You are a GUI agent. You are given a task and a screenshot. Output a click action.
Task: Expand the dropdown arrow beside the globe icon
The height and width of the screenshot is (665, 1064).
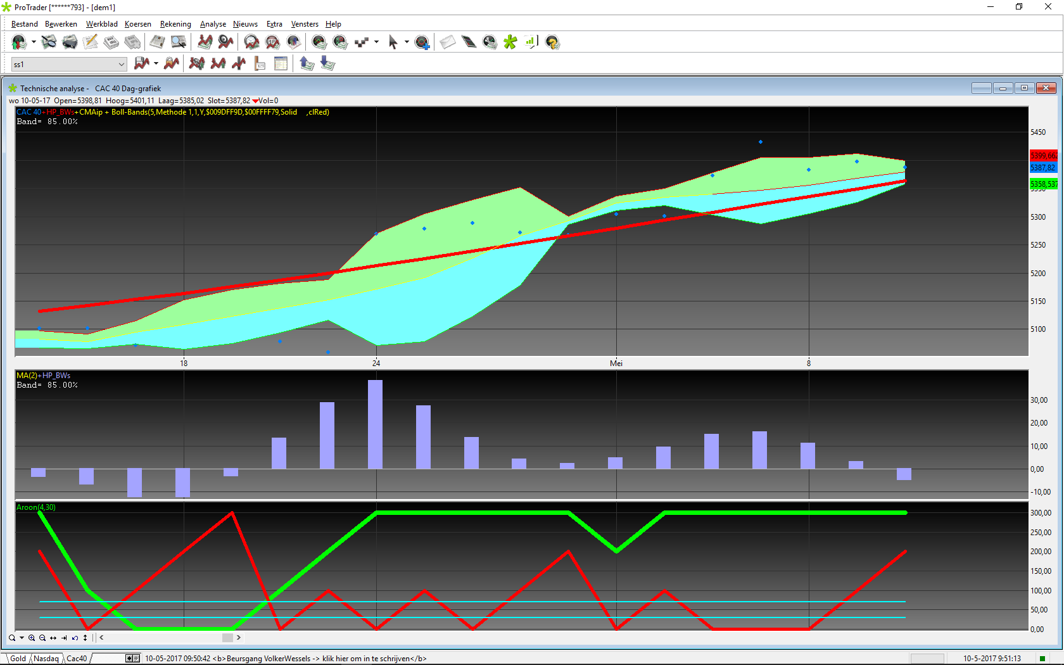[x=34, y=42]
